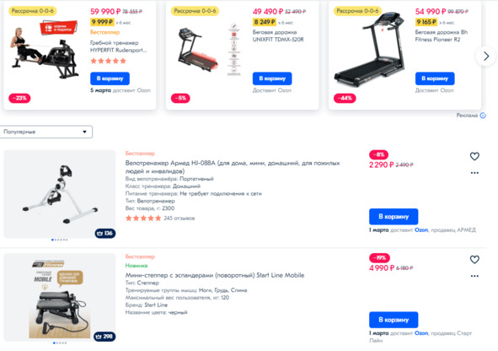Viewport: 498px width, 351px height.
Task: Add Start Line Mobile stepper to cart
Action: [394, 320]
